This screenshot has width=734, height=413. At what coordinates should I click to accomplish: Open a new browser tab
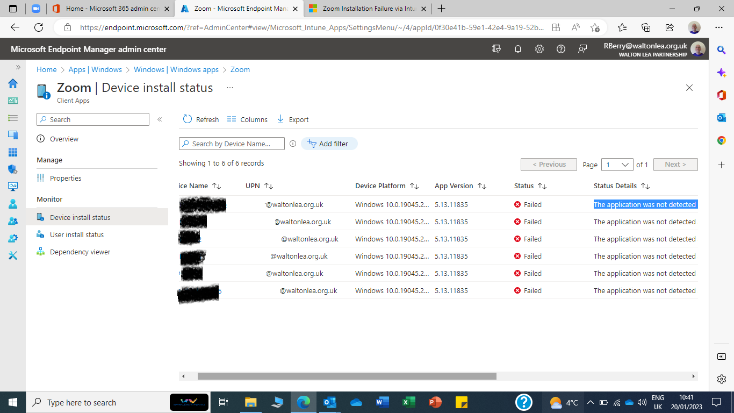(x=441, y=9)
